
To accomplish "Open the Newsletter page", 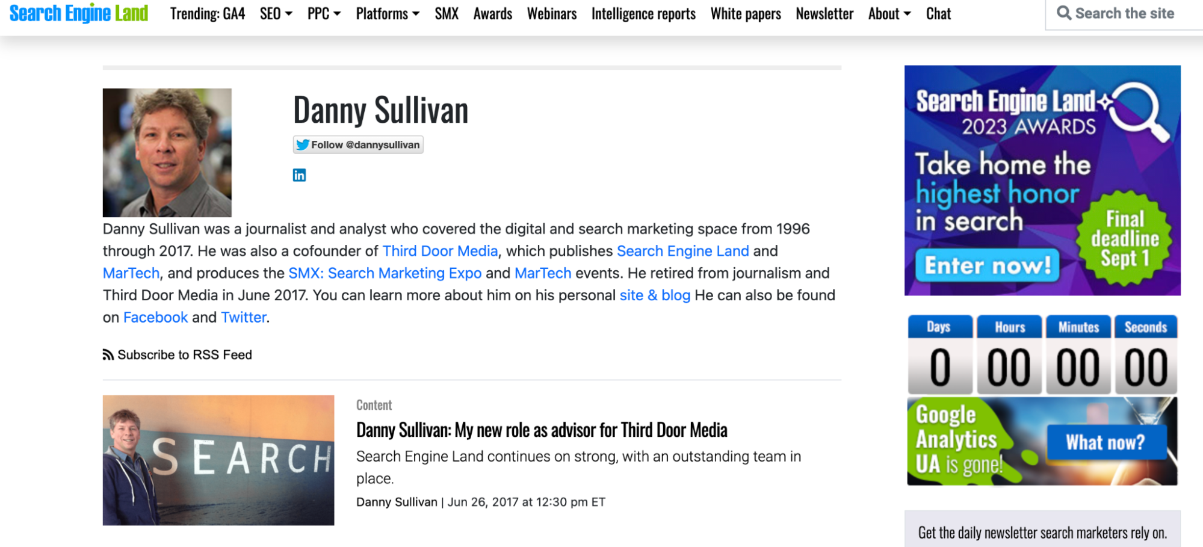I will tap(824, 14).
